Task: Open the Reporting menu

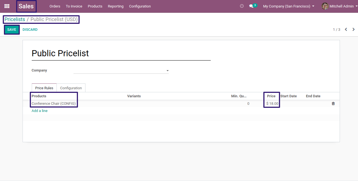Action: [116, 6]
